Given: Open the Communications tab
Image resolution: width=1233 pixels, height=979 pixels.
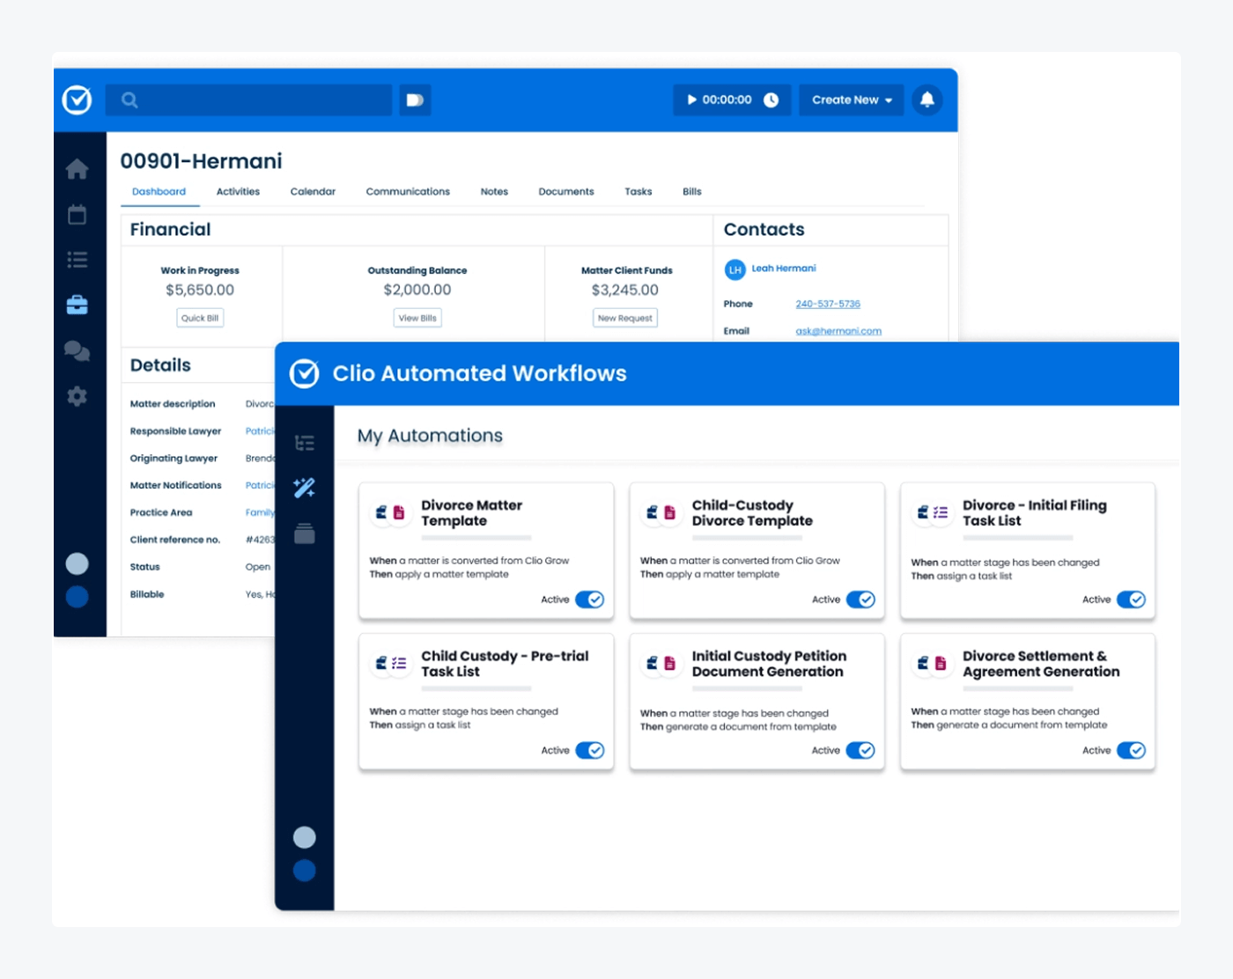Looking at the screenshot, I should point(408,192).
